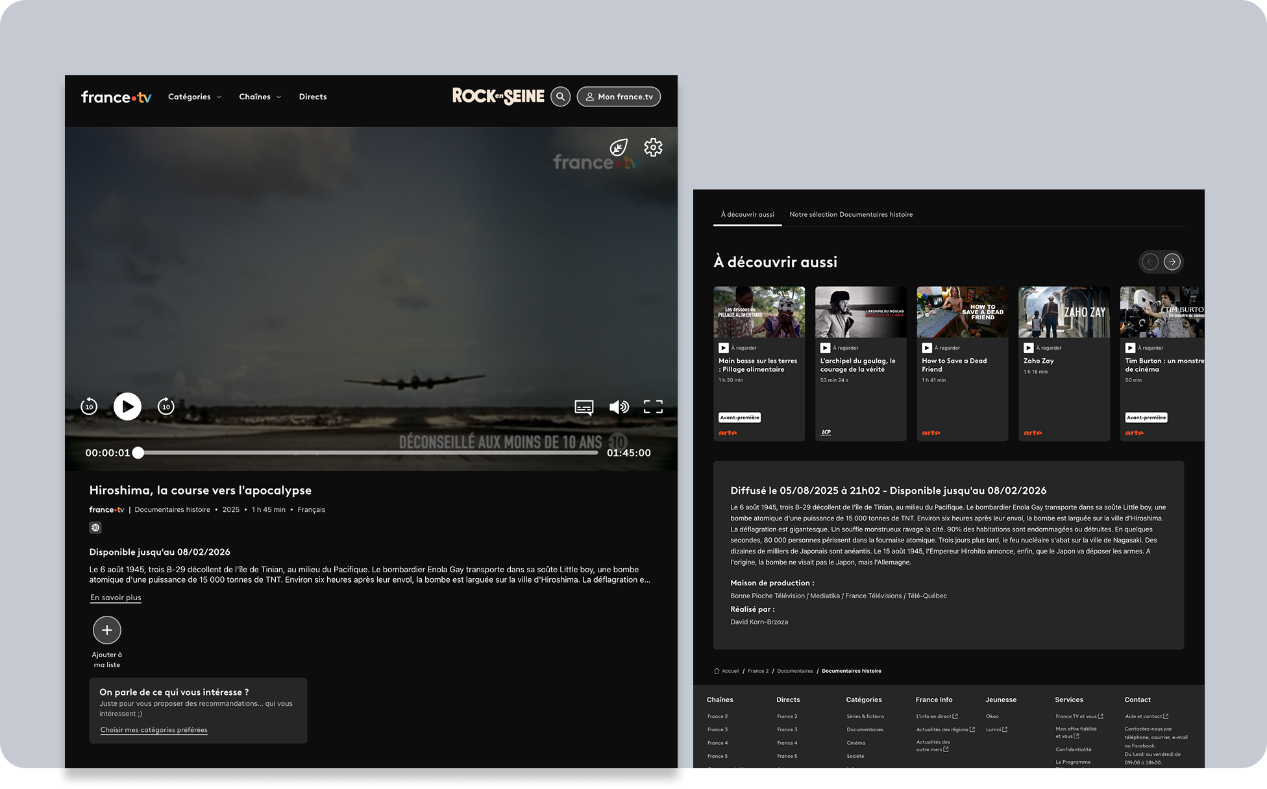Toggle eco mode leaf icon
Image resolution: width=1267 pixels, height=789 pixels.
[619, 147]
